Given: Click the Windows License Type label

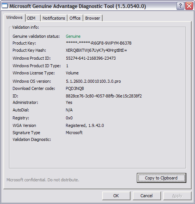Looking at the screenshot, I should click(34, 73).
